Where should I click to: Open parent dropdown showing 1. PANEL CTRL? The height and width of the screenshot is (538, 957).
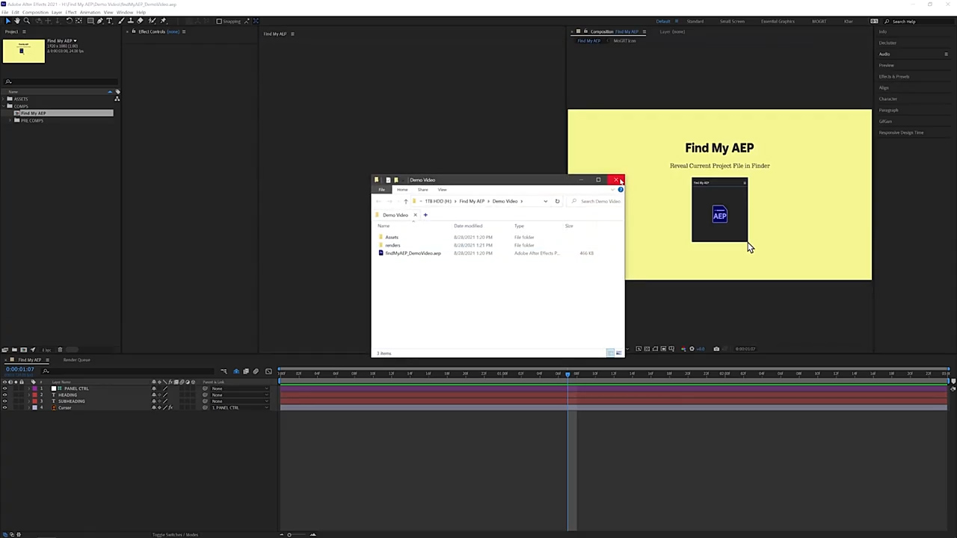pyautogui.click(x=240, y=407)
